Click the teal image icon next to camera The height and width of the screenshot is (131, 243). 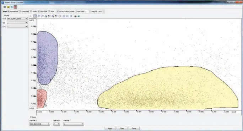click(79, 16)
